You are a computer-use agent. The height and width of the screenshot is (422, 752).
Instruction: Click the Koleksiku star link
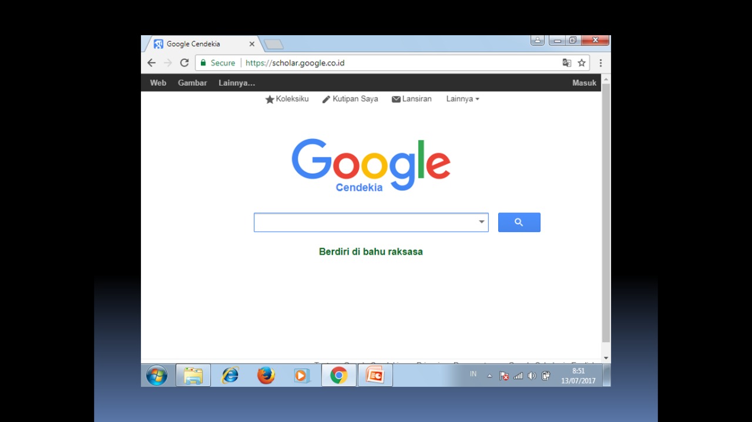[x=287, y=99]
